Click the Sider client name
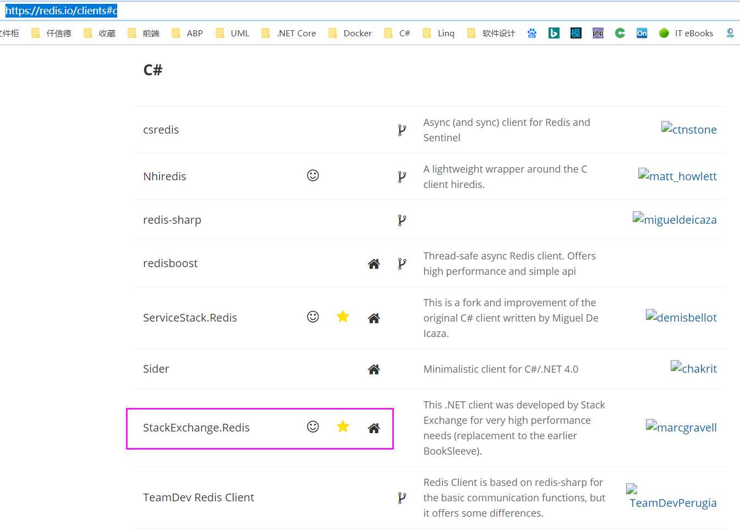This screenshot has height=531, width=740. point(156,369)
